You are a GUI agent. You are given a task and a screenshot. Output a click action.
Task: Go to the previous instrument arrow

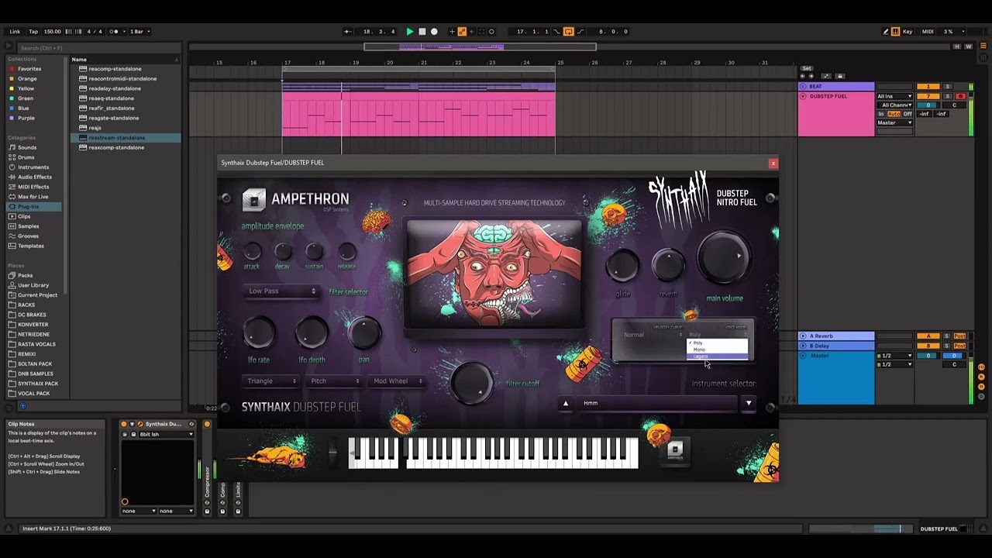pos(566,403)
